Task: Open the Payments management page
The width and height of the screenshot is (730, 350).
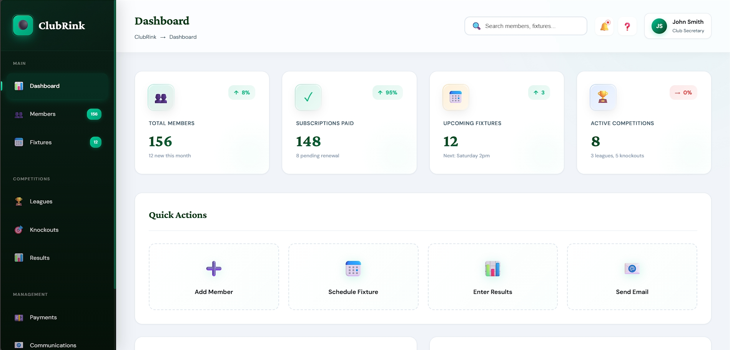Action: tap(43, 317)
